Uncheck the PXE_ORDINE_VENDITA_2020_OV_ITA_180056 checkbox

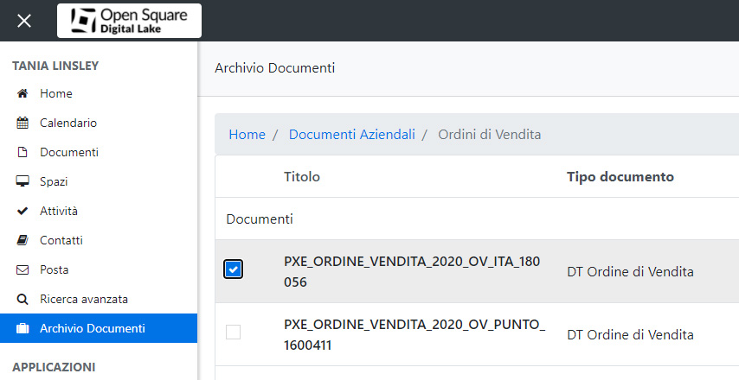coord(234,269)
